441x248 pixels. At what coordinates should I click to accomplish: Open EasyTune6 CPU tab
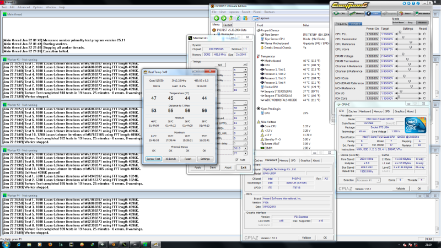point(340,13)
